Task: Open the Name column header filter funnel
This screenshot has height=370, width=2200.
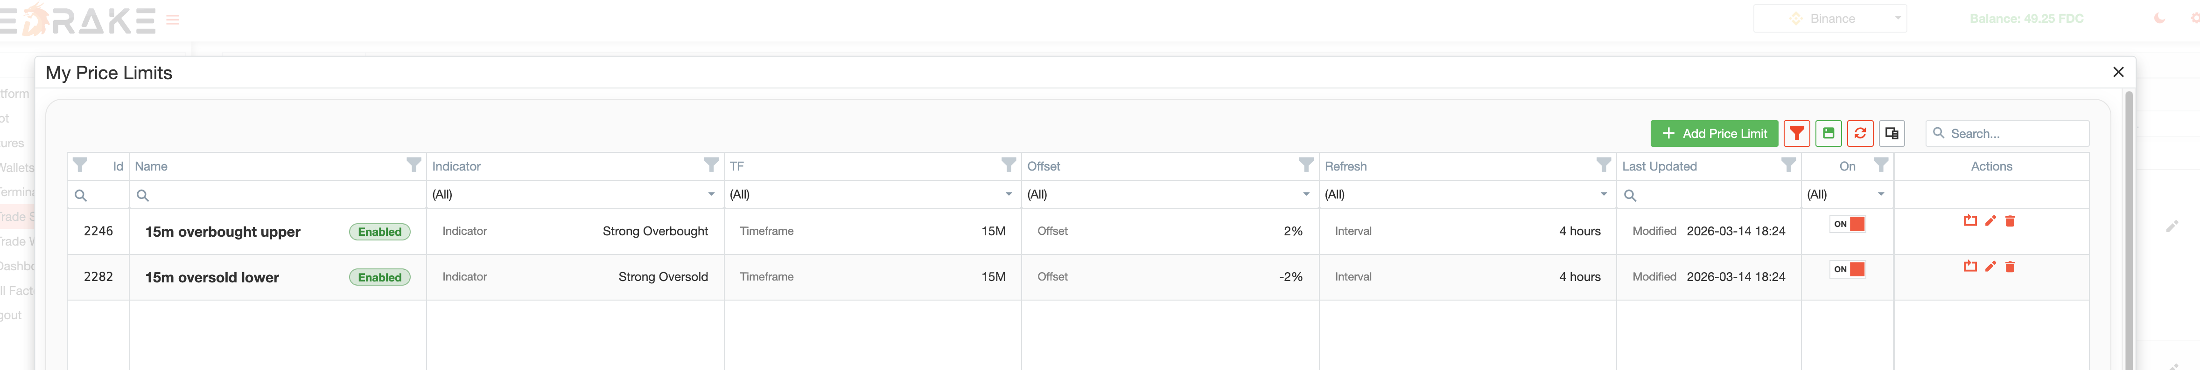Action: pos(413,165)
